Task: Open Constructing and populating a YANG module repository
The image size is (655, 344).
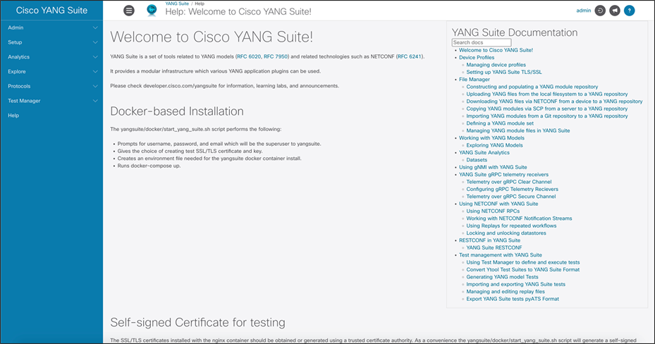Action: (532, 87)
